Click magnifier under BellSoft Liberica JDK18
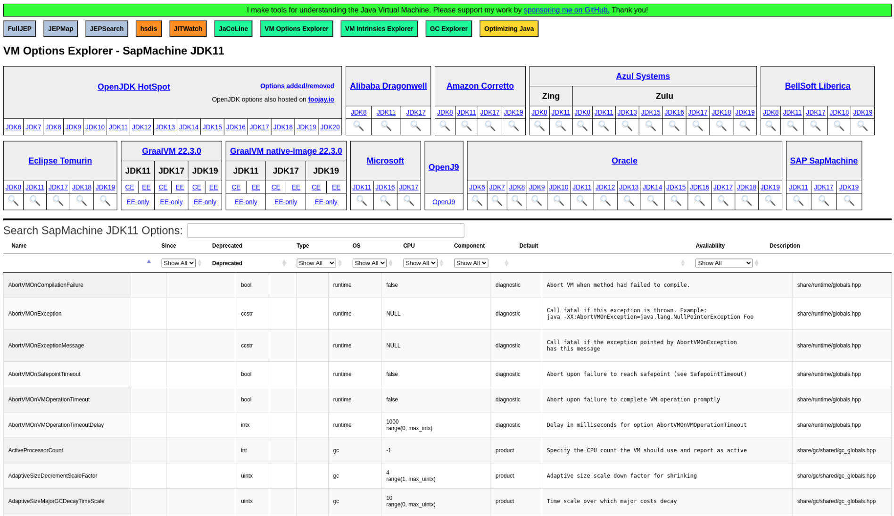This screenshot has width=894, height=516. (839, 126)
